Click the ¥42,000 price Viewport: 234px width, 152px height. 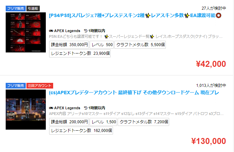pyautogui.click(x=211, y=64)
